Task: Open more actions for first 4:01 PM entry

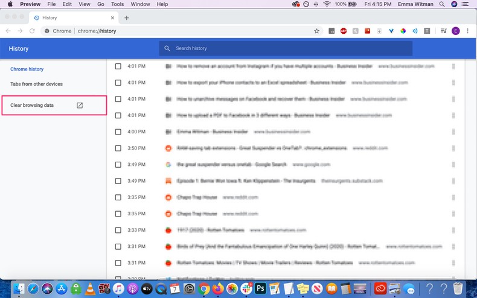Action: click(x=453, y=66)
